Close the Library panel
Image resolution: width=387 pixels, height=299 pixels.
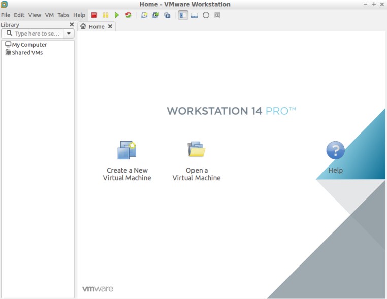click(72, 24)
